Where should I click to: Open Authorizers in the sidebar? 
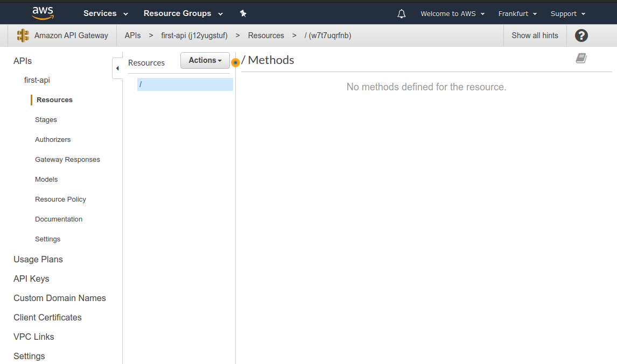pyautogui.click(x=53, y=140)
